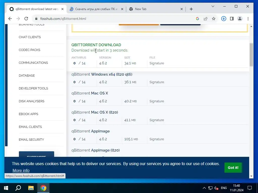This screenshot has width=258, height=193.
Task: Close the qBittorrent download tab
Action: point(62,9)
